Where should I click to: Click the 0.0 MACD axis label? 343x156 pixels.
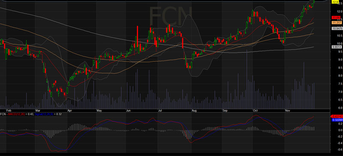[x=340, y=130]
